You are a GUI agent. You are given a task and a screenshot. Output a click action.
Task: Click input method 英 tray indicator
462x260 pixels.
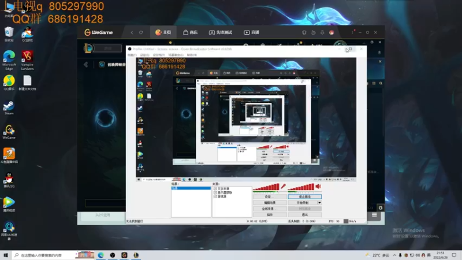click(429, 255)
